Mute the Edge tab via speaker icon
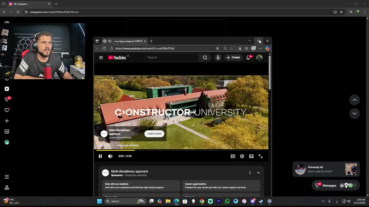Screen dimensions: 369x207 coord(110,41)
